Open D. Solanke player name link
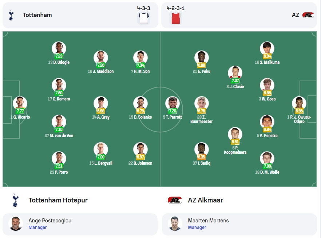The width and height of the screenshot is (321, 238). (x=140, y=117)
